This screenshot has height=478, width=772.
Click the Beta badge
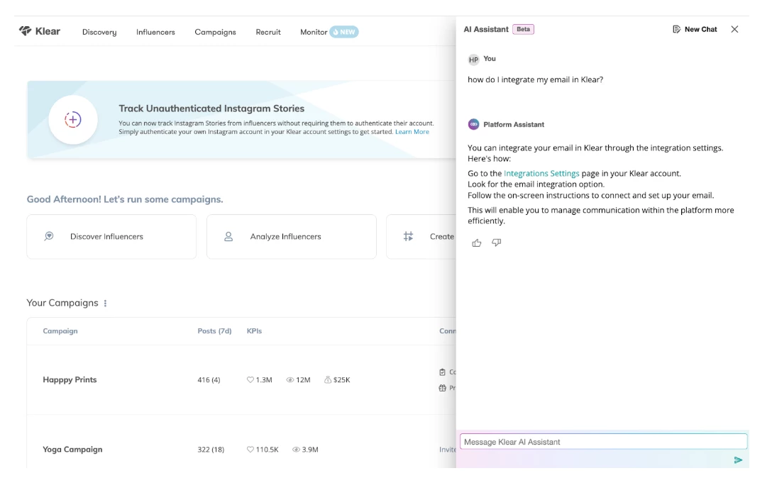coord(524,30)
